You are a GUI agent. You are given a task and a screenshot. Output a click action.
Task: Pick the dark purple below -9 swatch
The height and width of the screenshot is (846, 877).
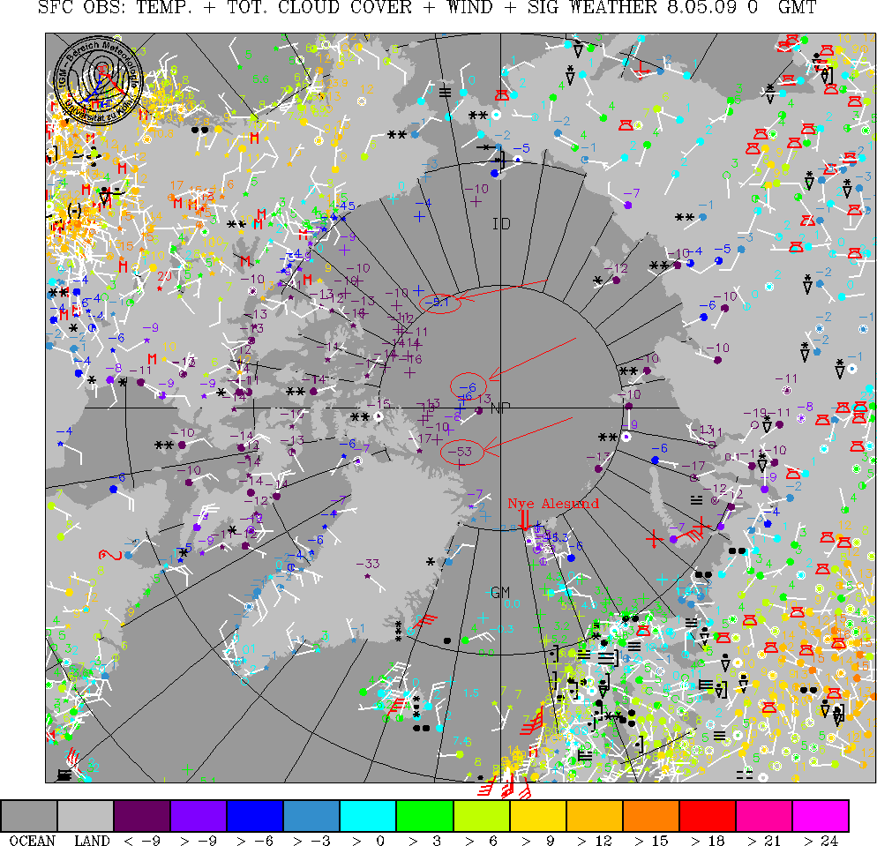point(142,815)
